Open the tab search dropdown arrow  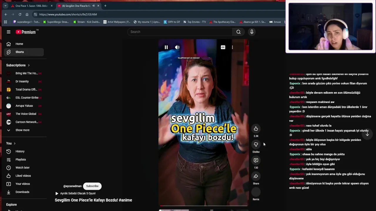click(5, 6)
